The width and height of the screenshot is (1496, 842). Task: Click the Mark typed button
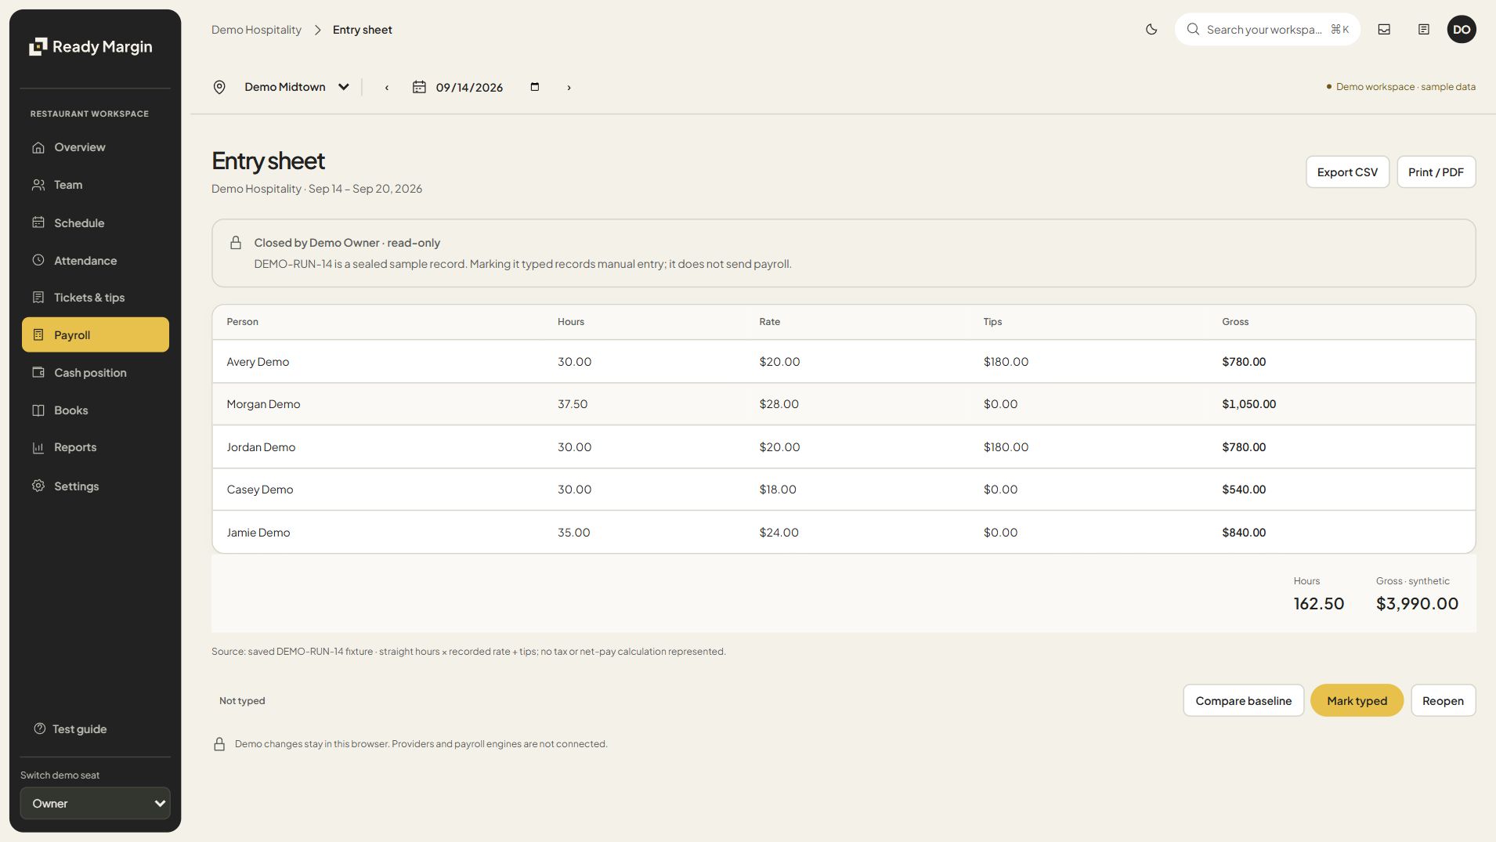pos(1357,701)
